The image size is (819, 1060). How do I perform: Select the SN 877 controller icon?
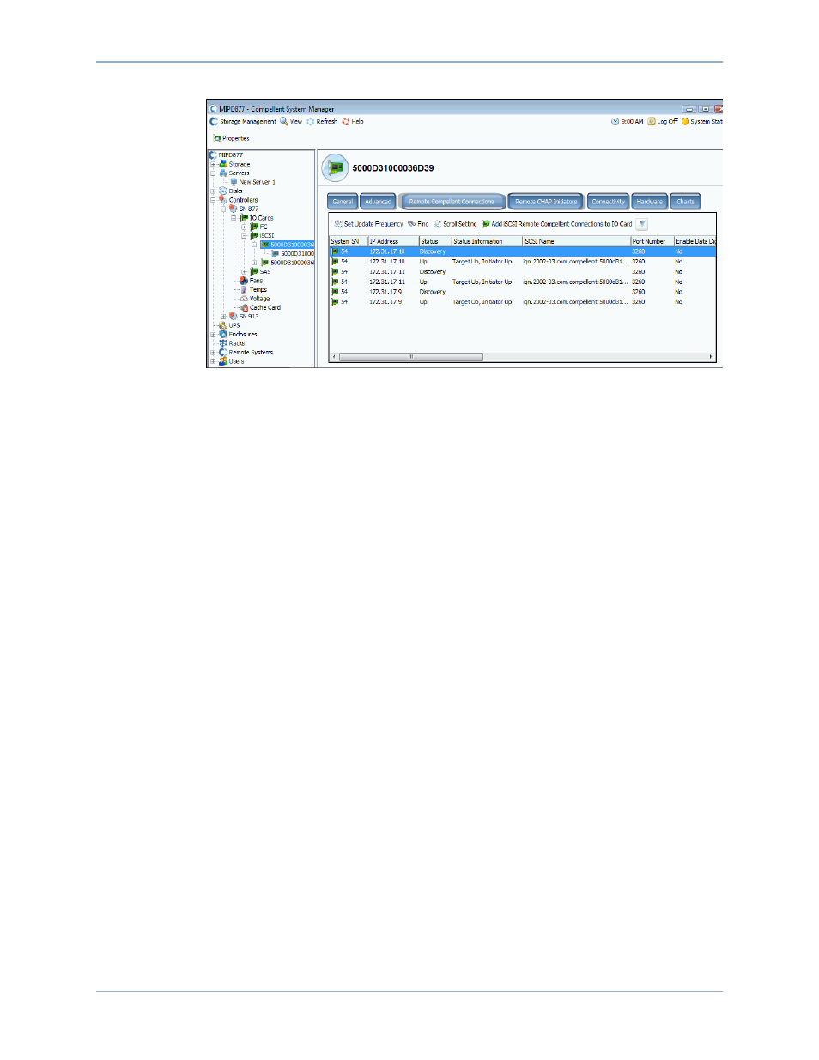click(234, 209)
